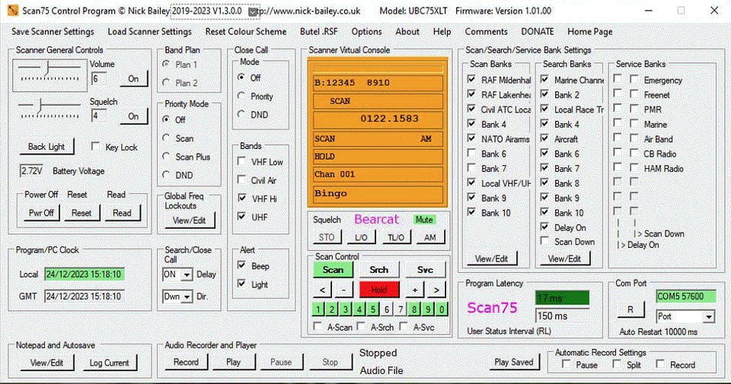Select Priority Mode Scan Plus
The width and height of the screenshot is (731, 384).
[166, 157]
